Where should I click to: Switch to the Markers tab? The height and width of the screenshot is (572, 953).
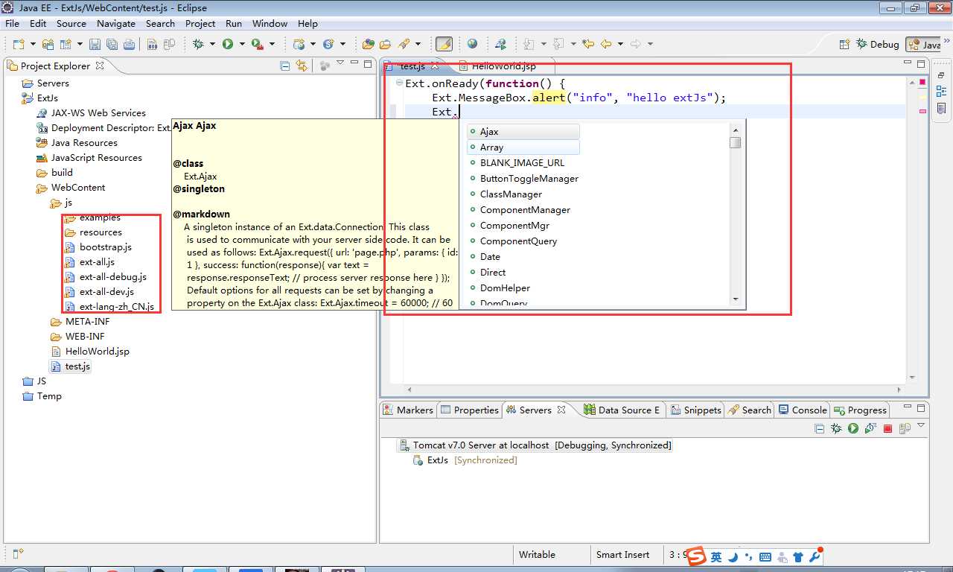[408, 410]
